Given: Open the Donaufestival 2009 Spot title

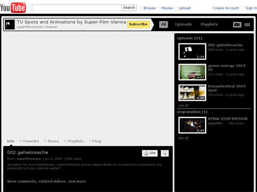Looking at the screenshot, I should click(x=227, y=88).
